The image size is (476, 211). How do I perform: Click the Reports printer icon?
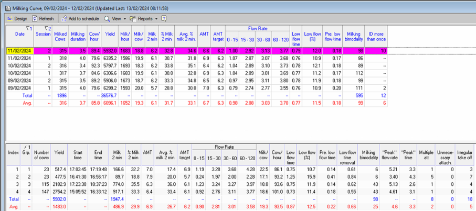(133, 18)
